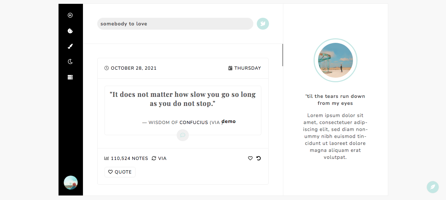Click the back arrow icon in sidebar

point(70,15)
